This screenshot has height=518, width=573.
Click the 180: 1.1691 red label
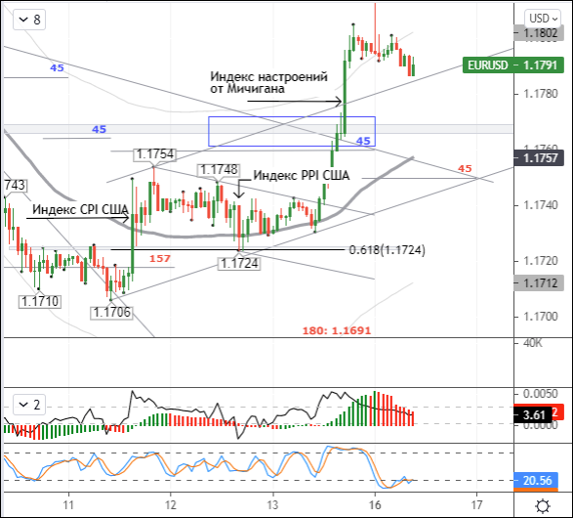pyautogui.click(x=337, y=330)
